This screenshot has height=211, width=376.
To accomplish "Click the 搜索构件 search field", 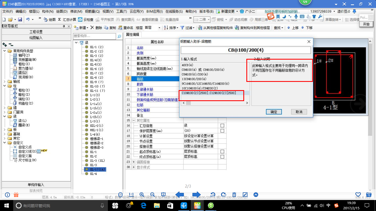I will click(x=95, y=36).
